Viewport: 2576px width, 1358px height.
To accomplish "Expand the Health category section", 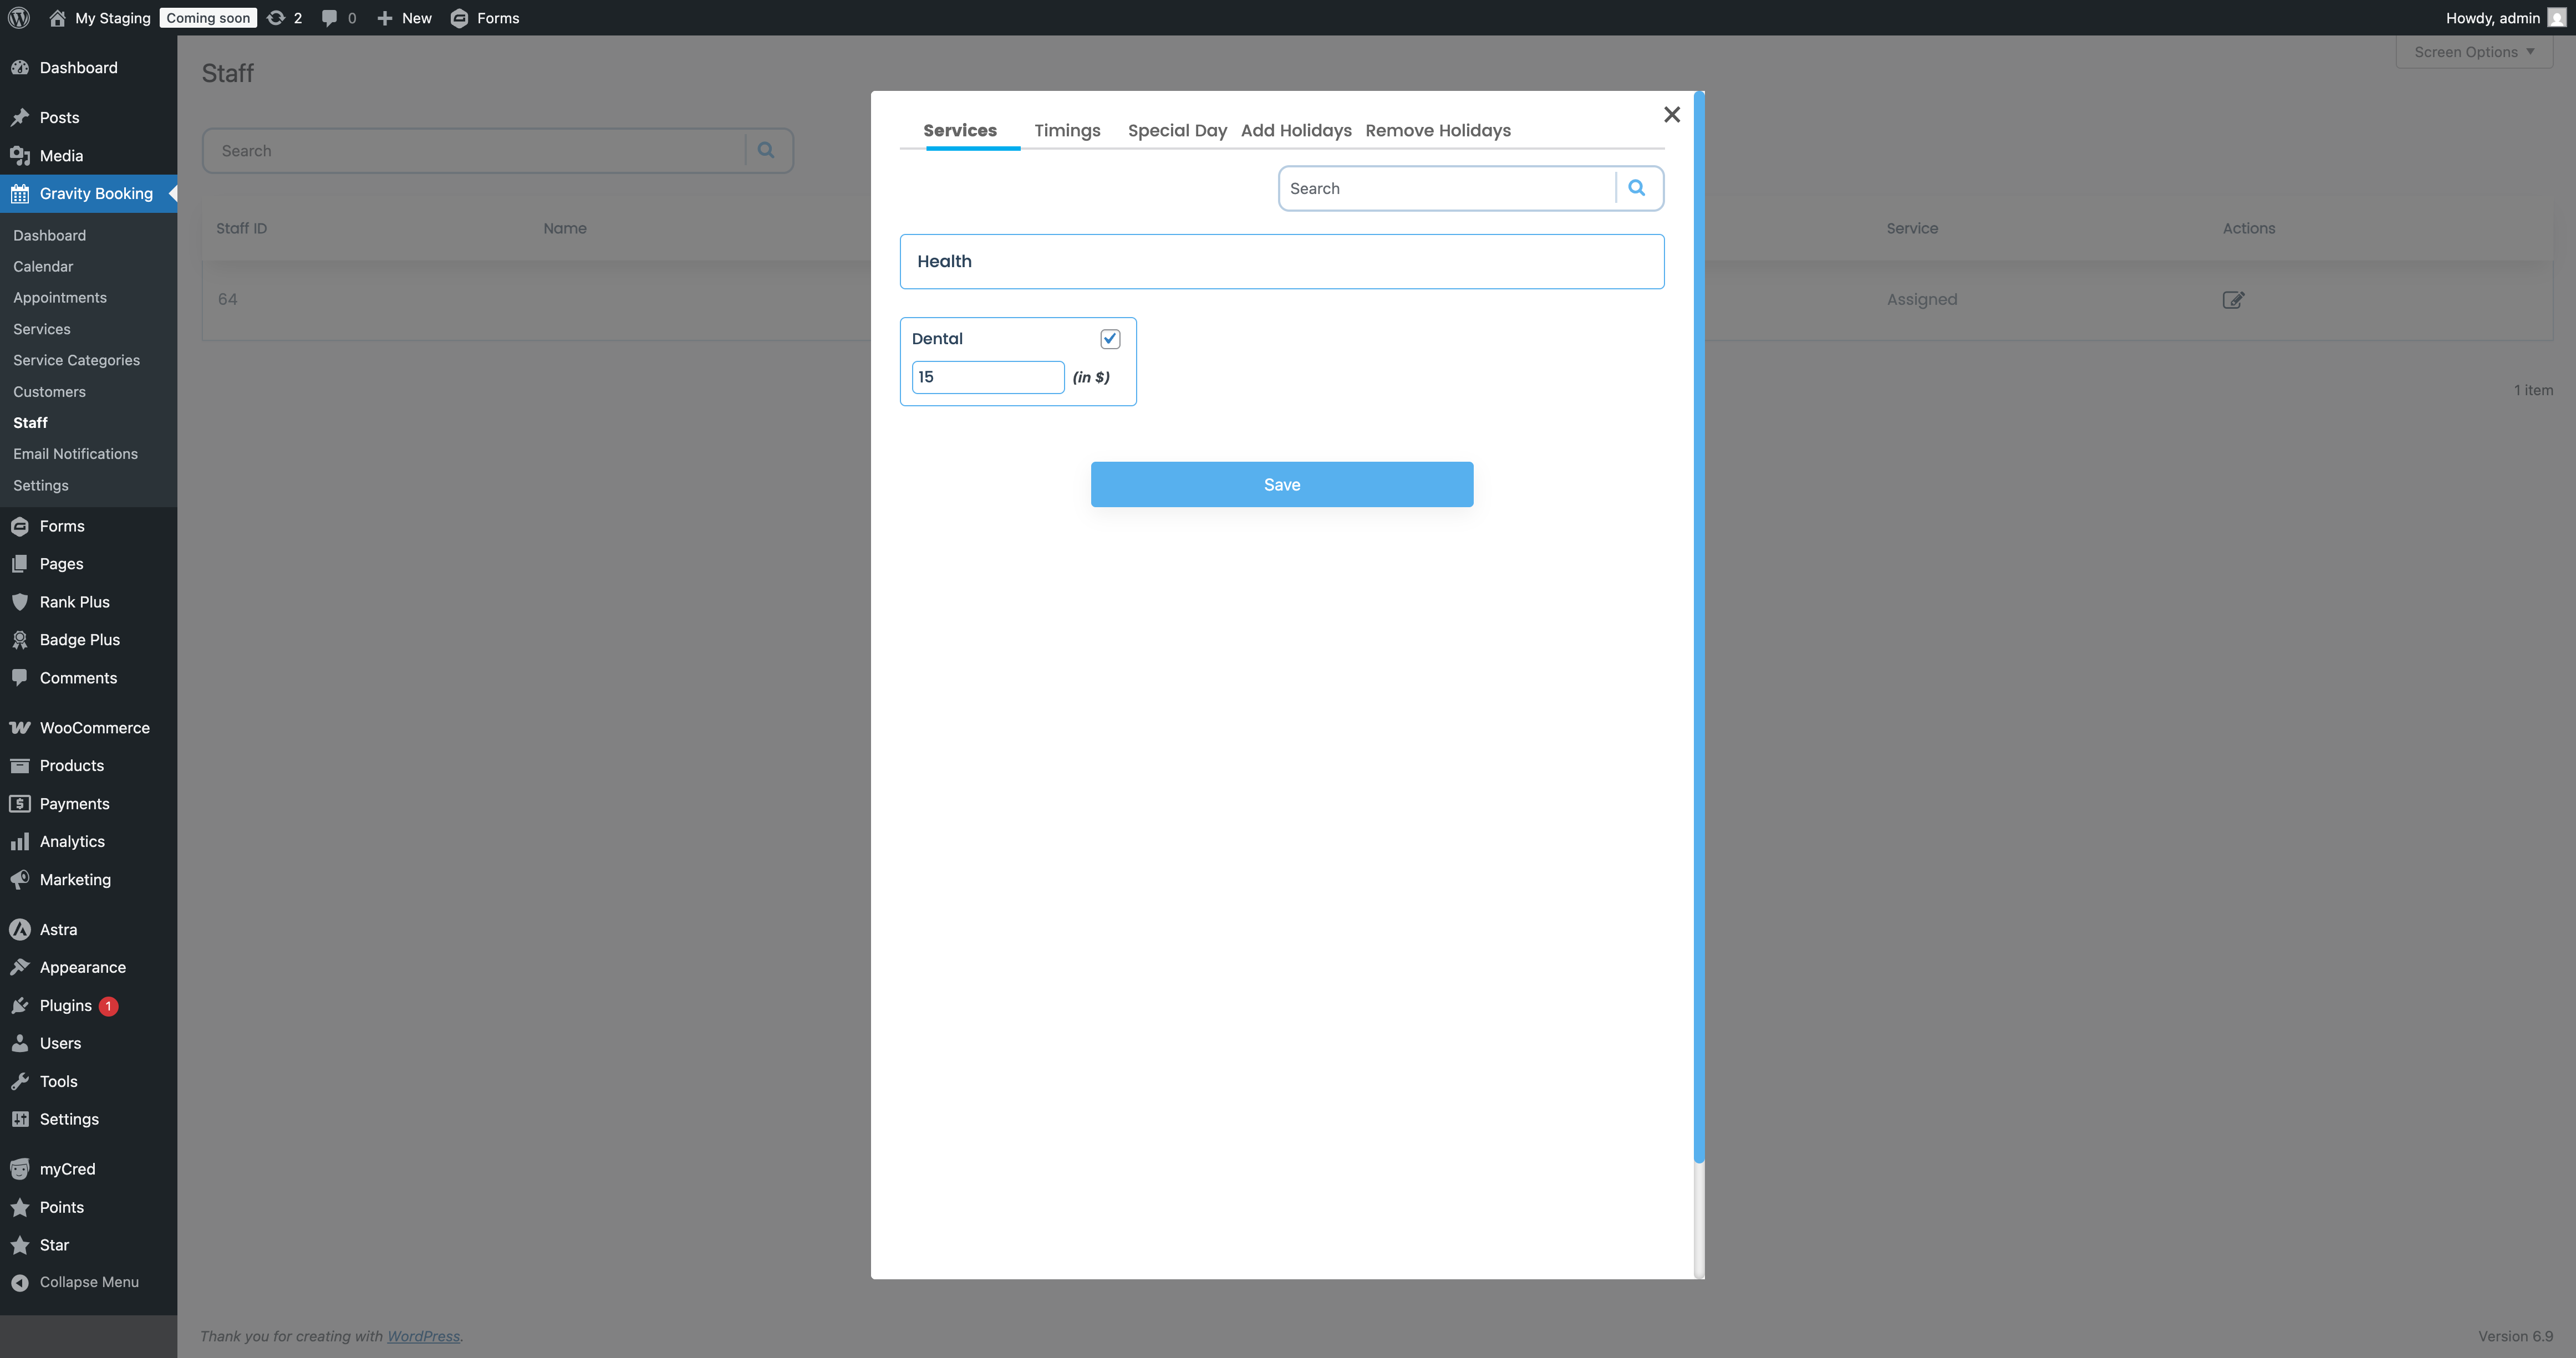I will (x=1281, y=261).
